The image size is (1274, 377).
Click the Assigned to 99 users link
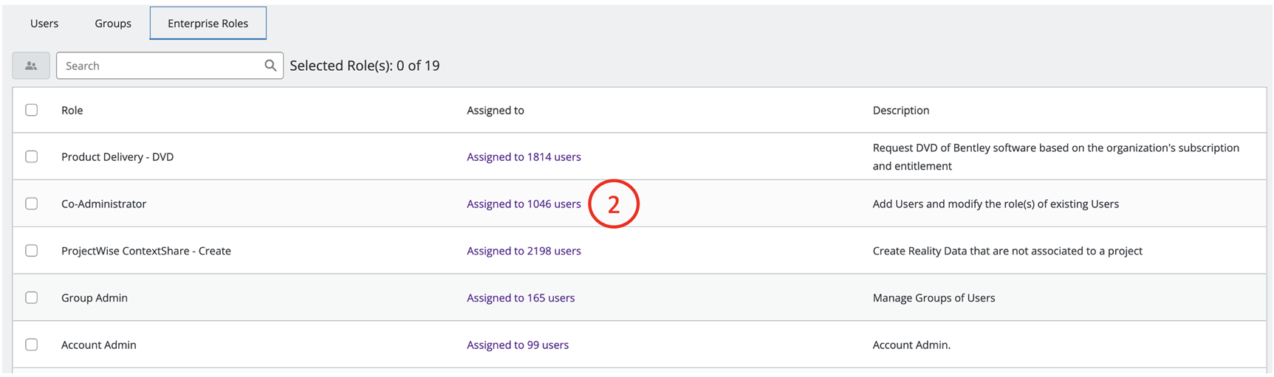518,345
